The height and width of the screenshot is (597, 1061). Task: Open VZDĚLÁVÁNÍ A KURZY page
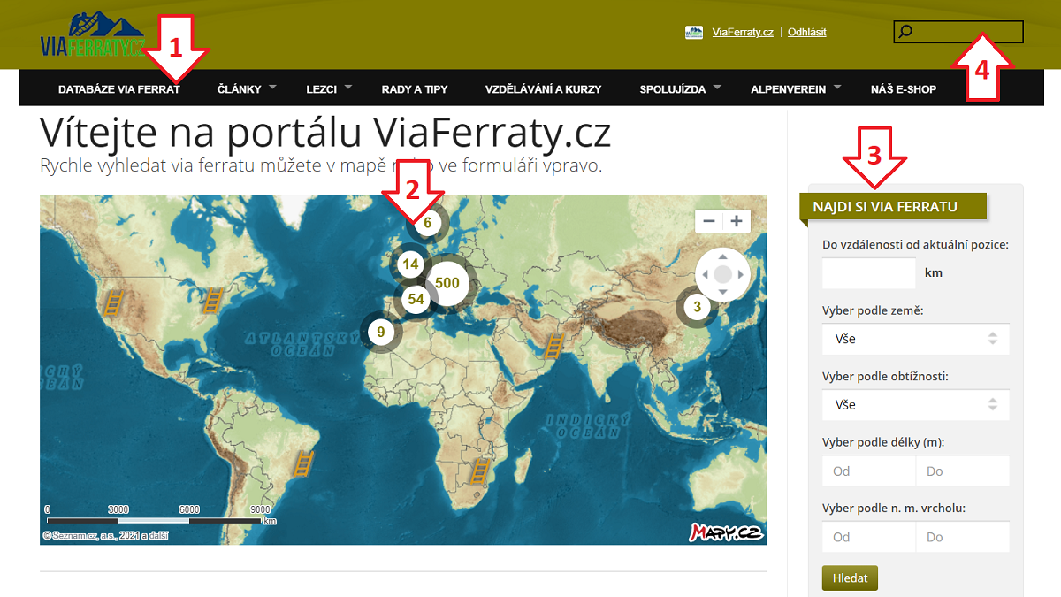click(x=544, y=89)
